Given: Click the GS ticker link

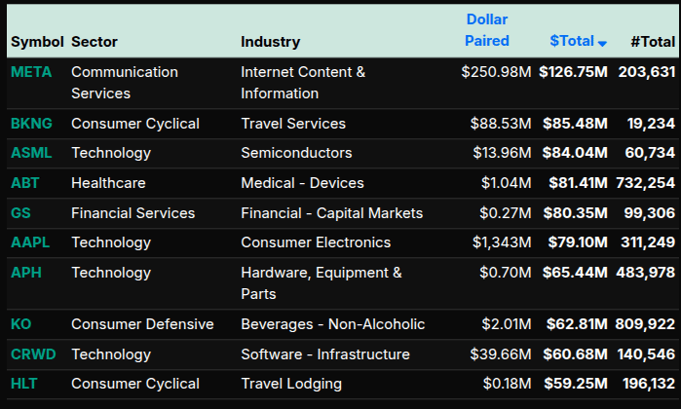Looking at the screenshot, I should [20, 213].
